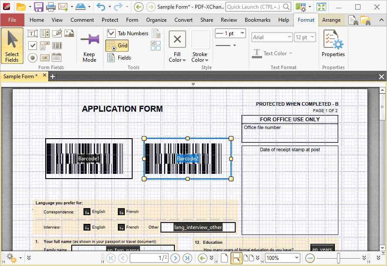Go to the last page
The height and width of the screenshot is (266, 387).
coord(187,258)
